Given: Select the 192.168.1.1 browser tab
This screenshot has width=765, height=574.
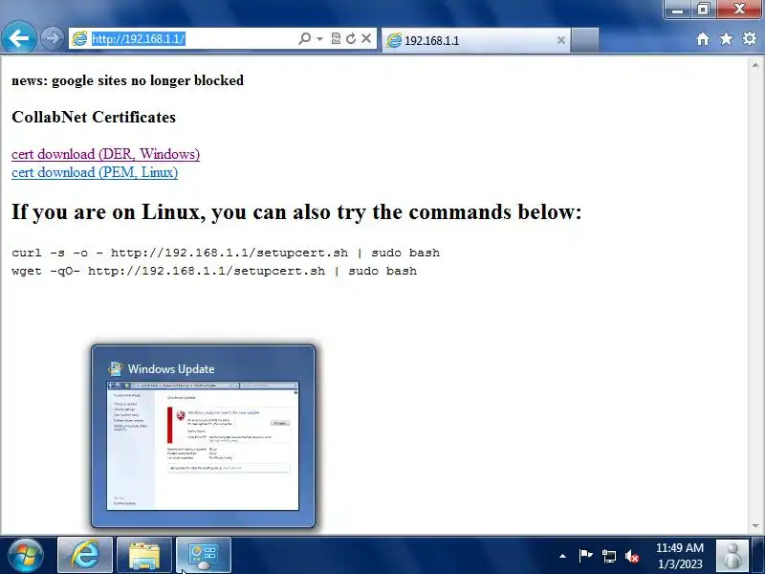Looking at the screenshot, I should pos(475,40).
